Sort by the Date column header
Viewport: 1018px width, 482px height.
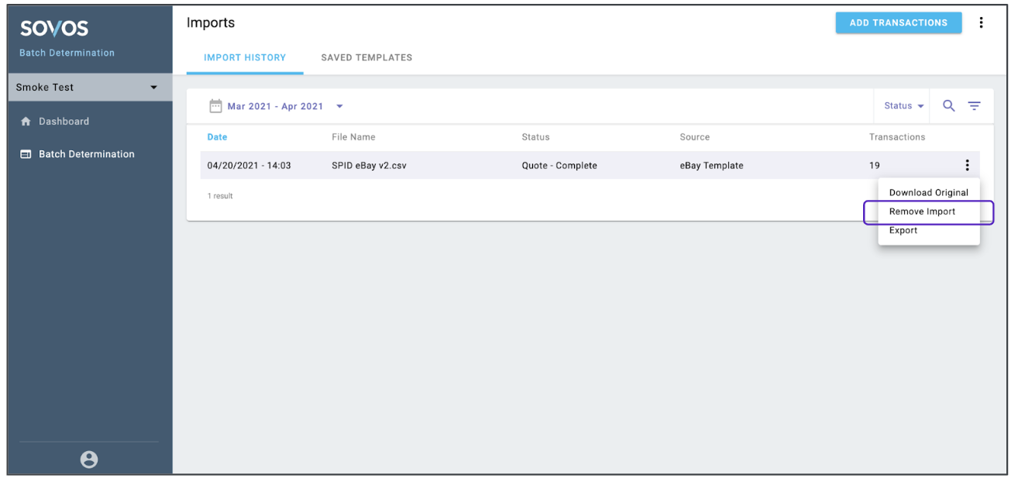(x=217, y=137)
